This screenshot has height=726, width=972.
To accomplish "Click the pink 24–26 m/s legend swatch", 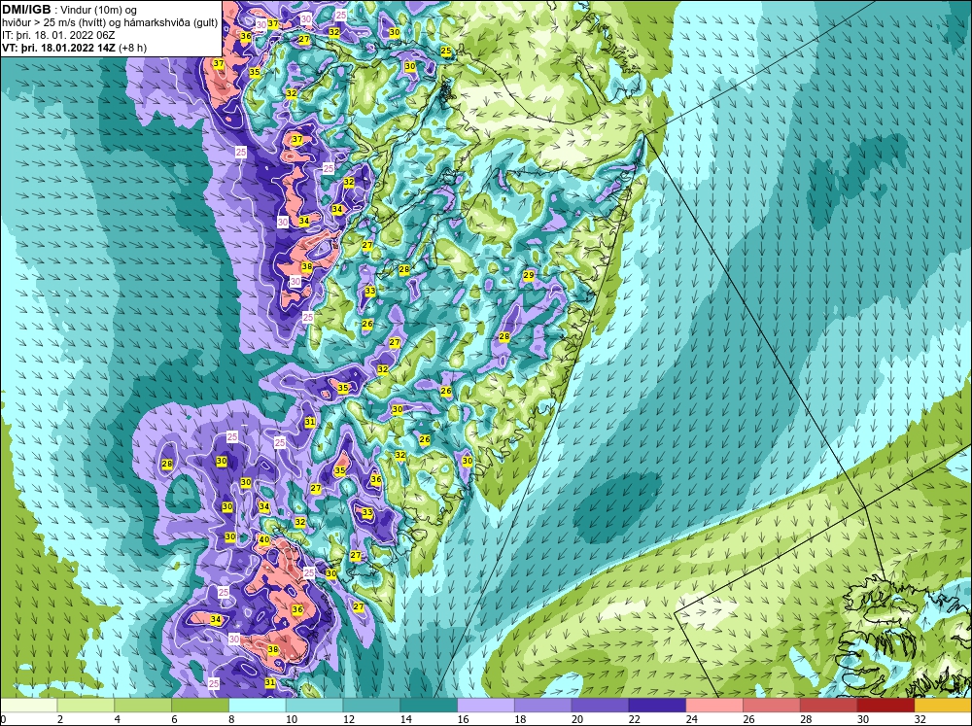I will pyautogui.click(x=714, y=706).
